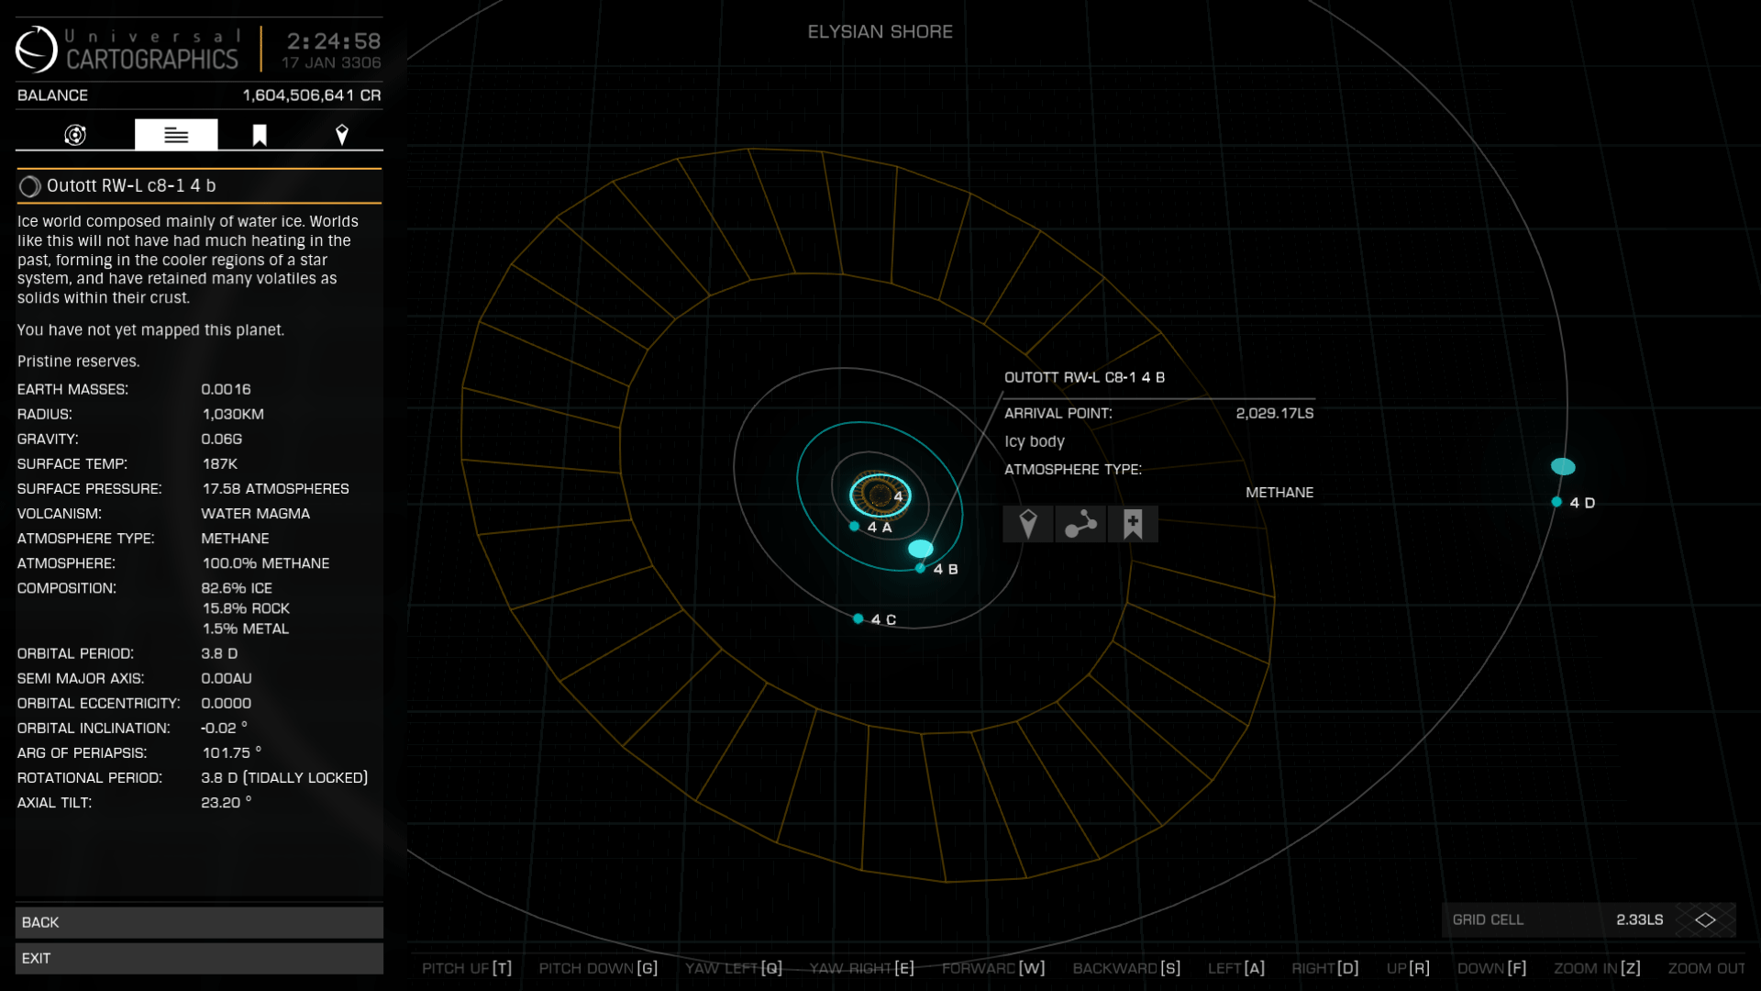Screen dimensions: 1761x991
Task: Click the 101.75 ° arg of periapsis value
Action: click(232, 753)
